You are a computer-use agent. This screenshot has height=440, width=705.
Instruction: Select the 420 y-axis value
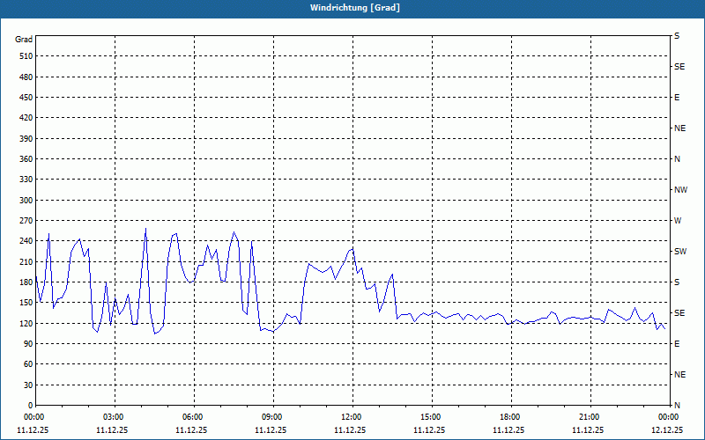click(x=26, y=118)
